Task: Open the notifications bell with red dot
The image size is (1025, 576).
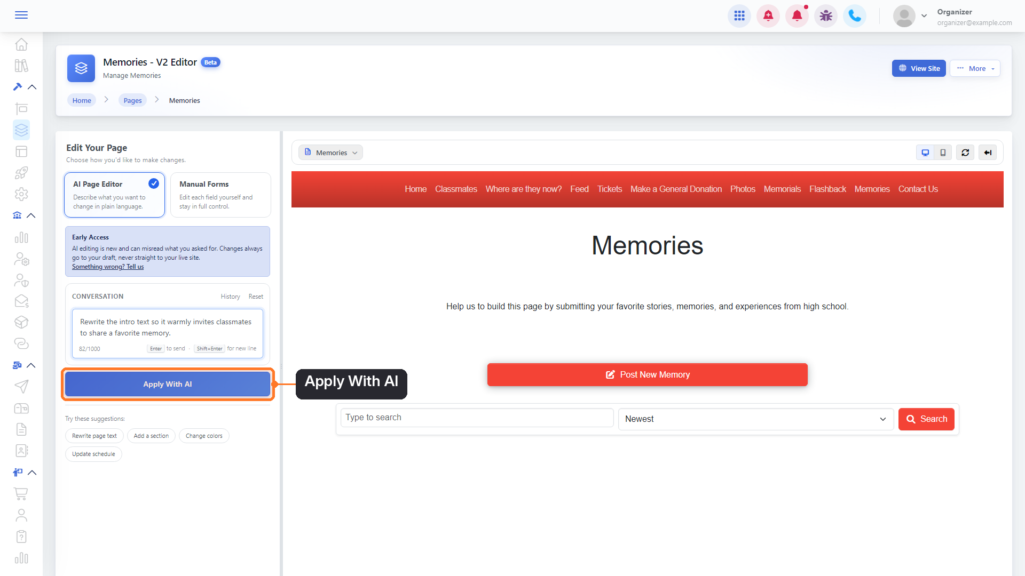Action: point(797,16)
